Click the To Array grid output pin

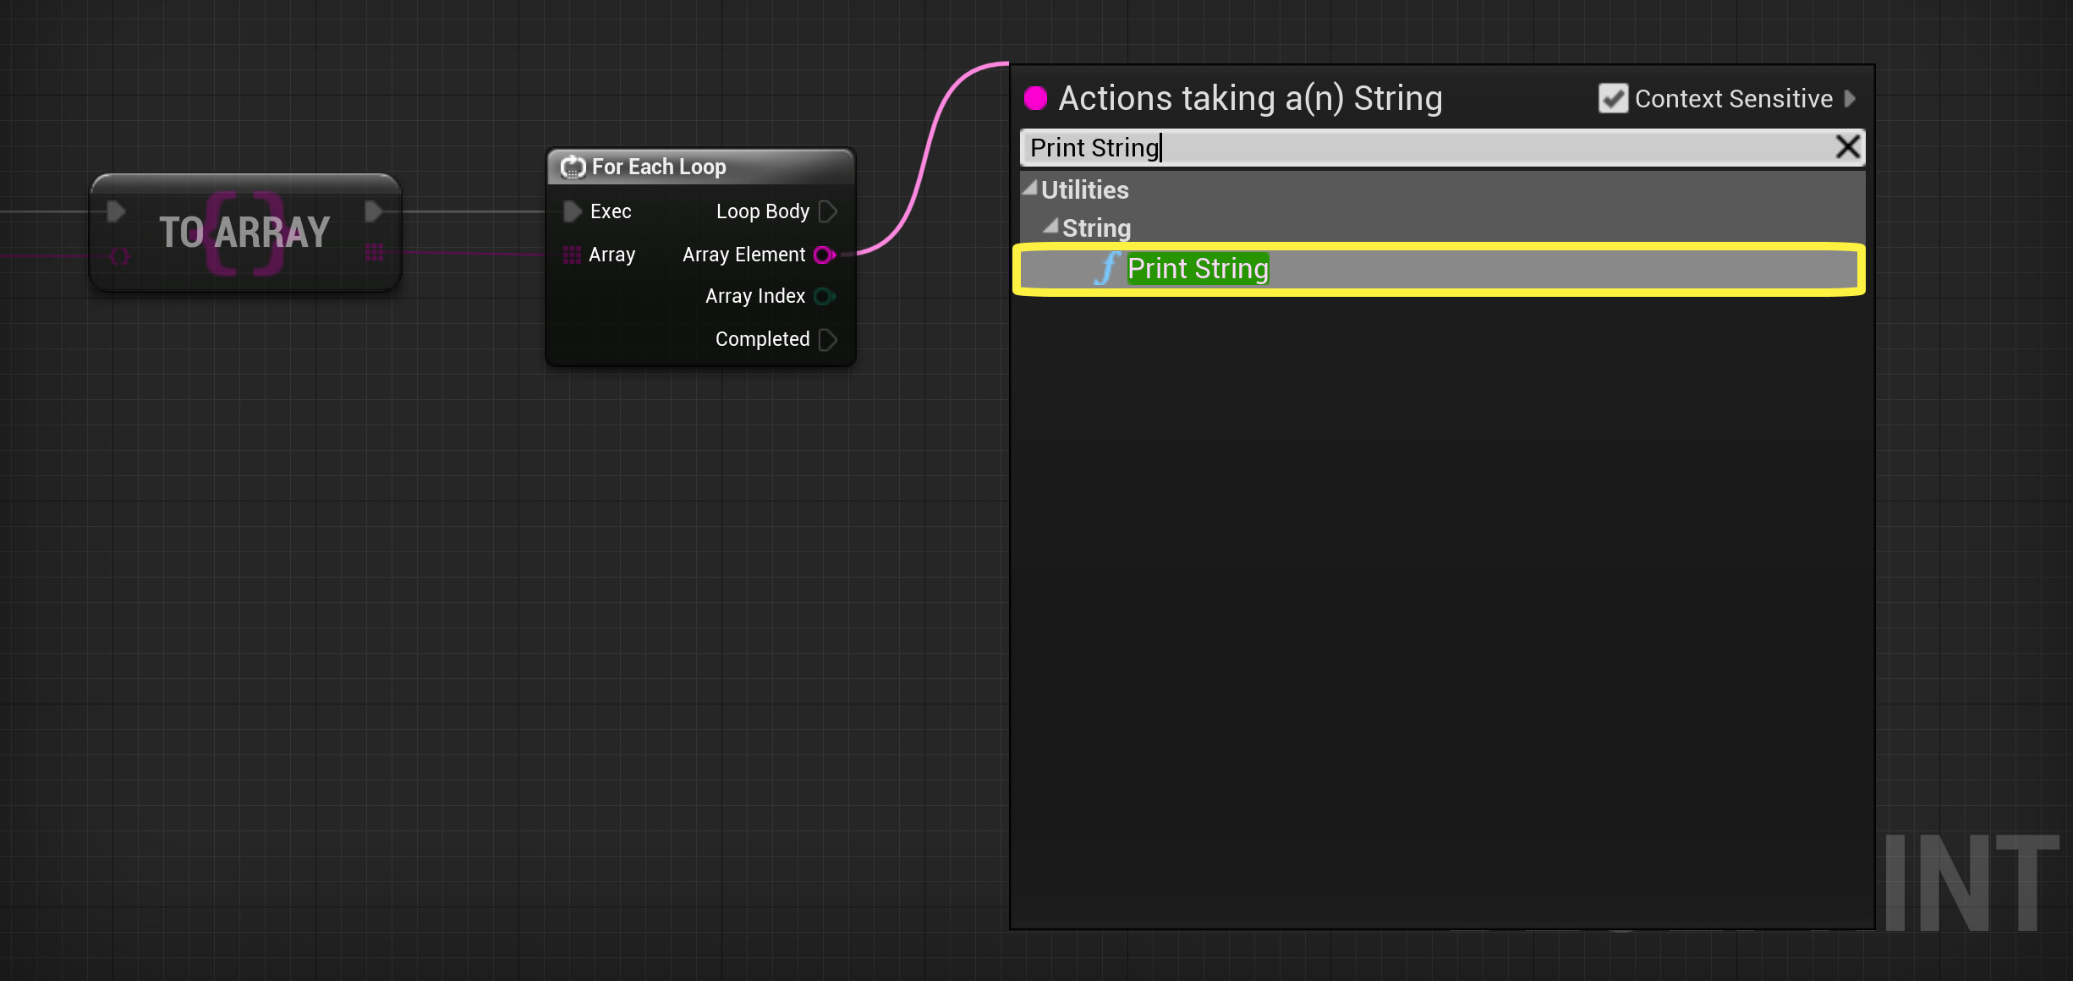374,252
